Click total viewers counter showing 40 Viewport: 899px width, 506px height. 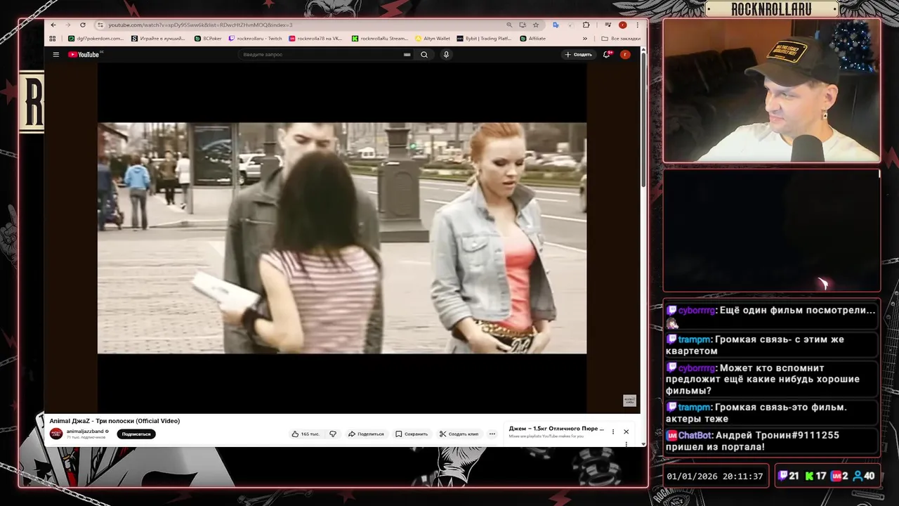[863, 476]
